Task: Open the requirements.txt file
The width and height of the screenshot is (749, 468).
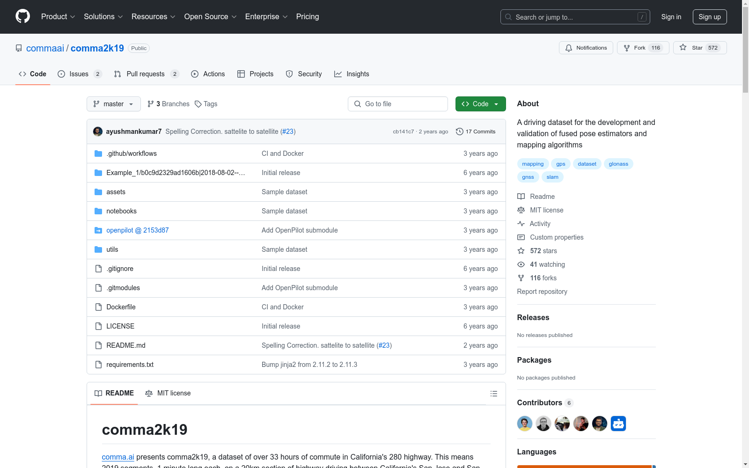Action: point(130,365)
